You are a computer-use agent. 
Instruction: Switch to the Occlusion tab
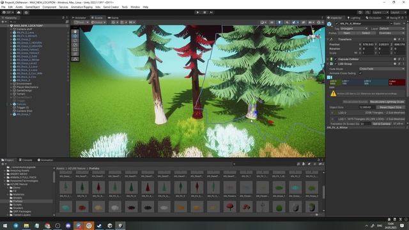(373, 18)
